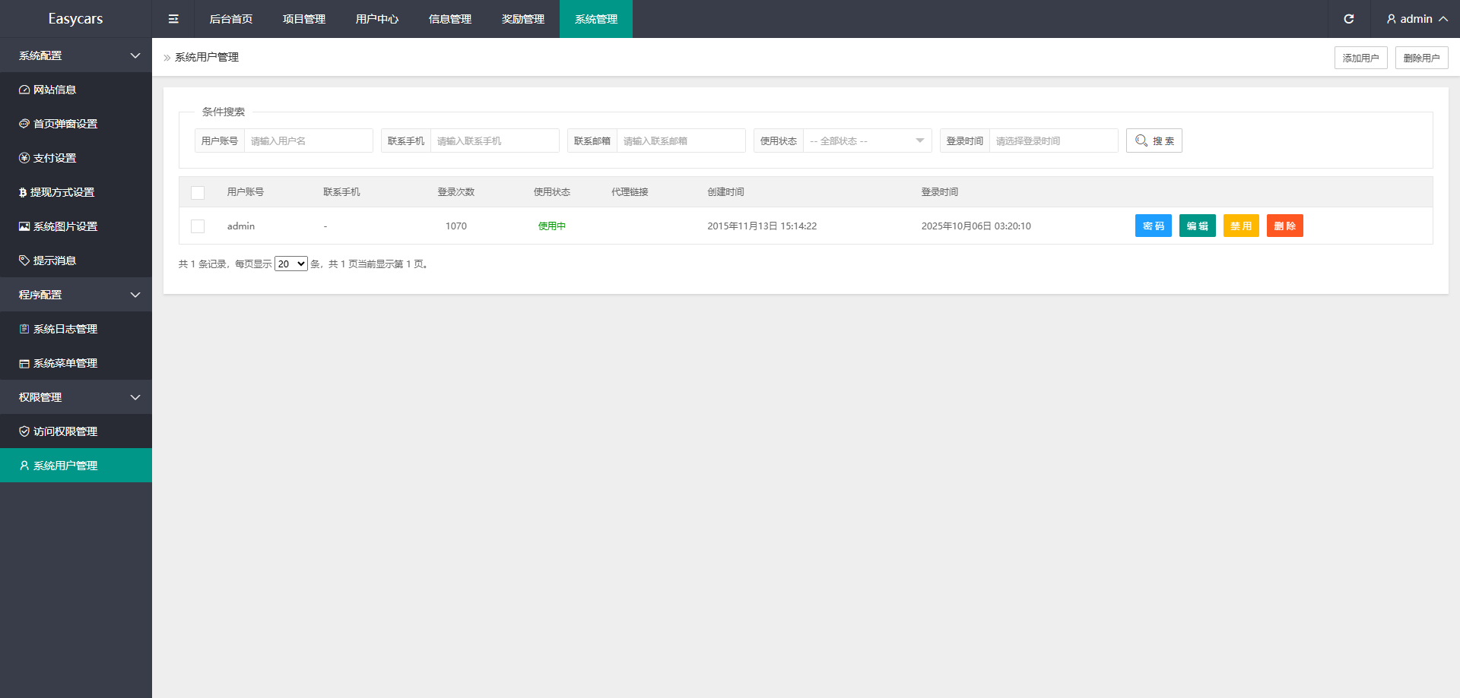1460x698 pixels.
Task: Open 系统日志管理 sidebar item
Action: coord(65,329)
